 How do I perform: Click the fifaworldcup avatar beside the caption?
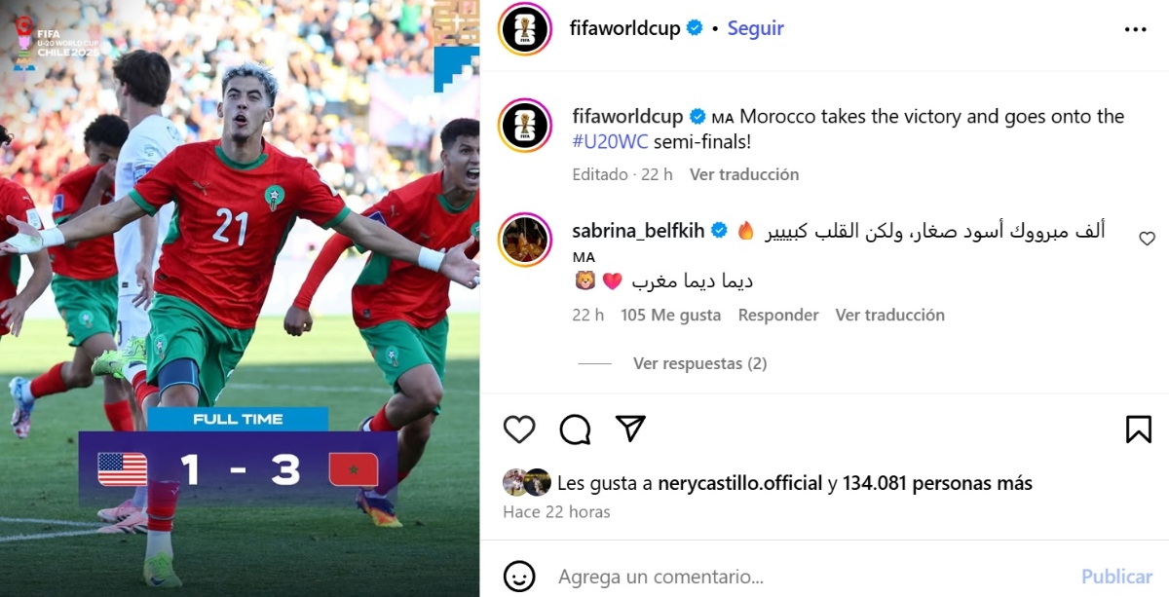tap(526, 125)
